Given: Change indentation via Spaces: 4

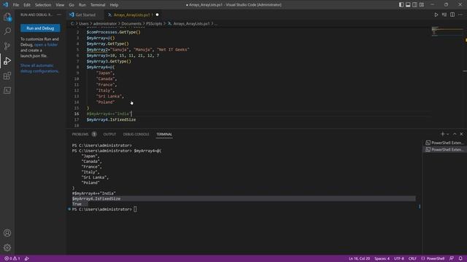Looking at the screenshot, I should pos(382,258).
